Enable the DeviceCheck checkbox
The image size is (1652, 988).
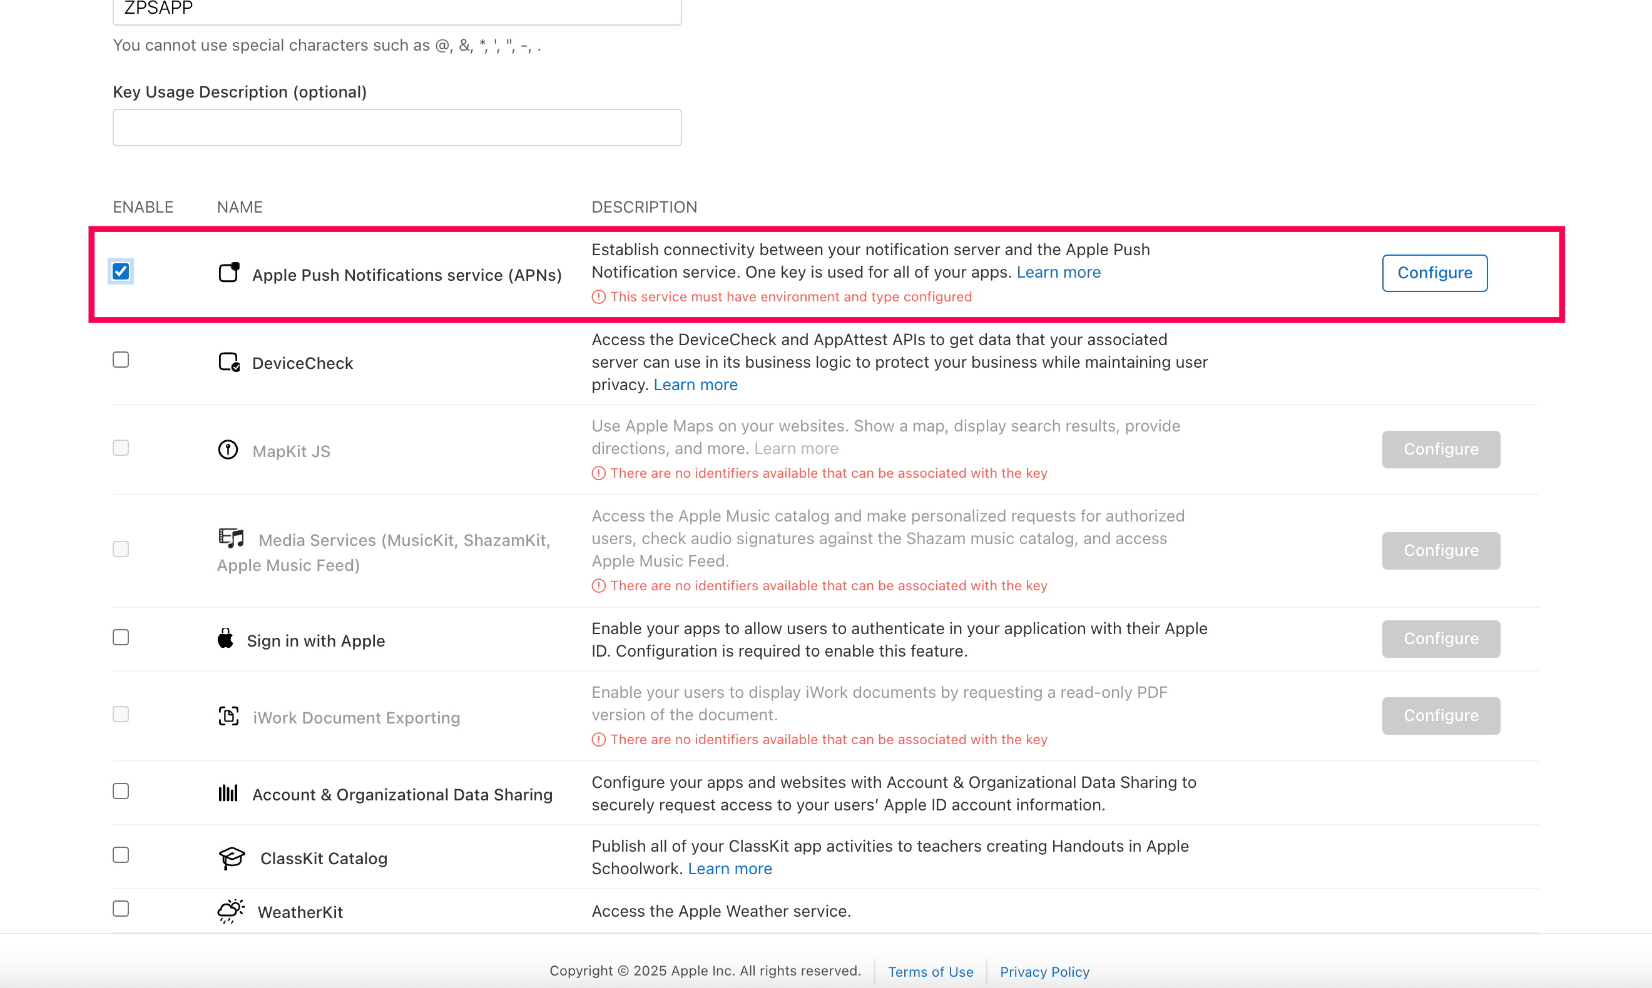click(x=121, y=360)
